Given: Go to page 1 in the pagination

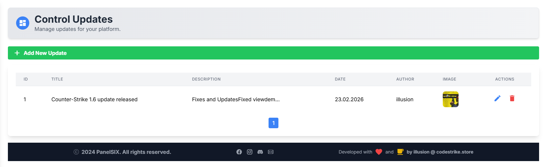Looking at the screenshot, I should pyautogui.click(x=273, y=123).
